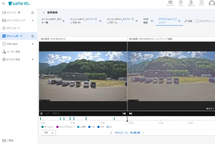The image size is (215, 144).
Task: Go to next time with right chevron
Action: pos(143,133)
